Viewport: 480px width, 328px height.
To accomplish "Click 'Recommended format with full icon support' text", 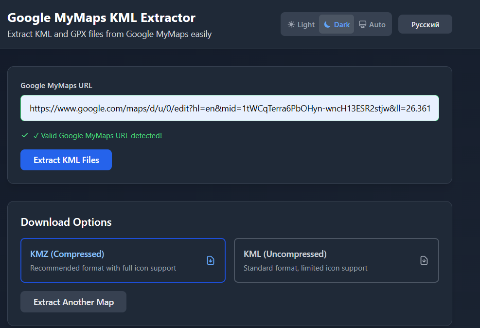I will (x=103, y=268).
